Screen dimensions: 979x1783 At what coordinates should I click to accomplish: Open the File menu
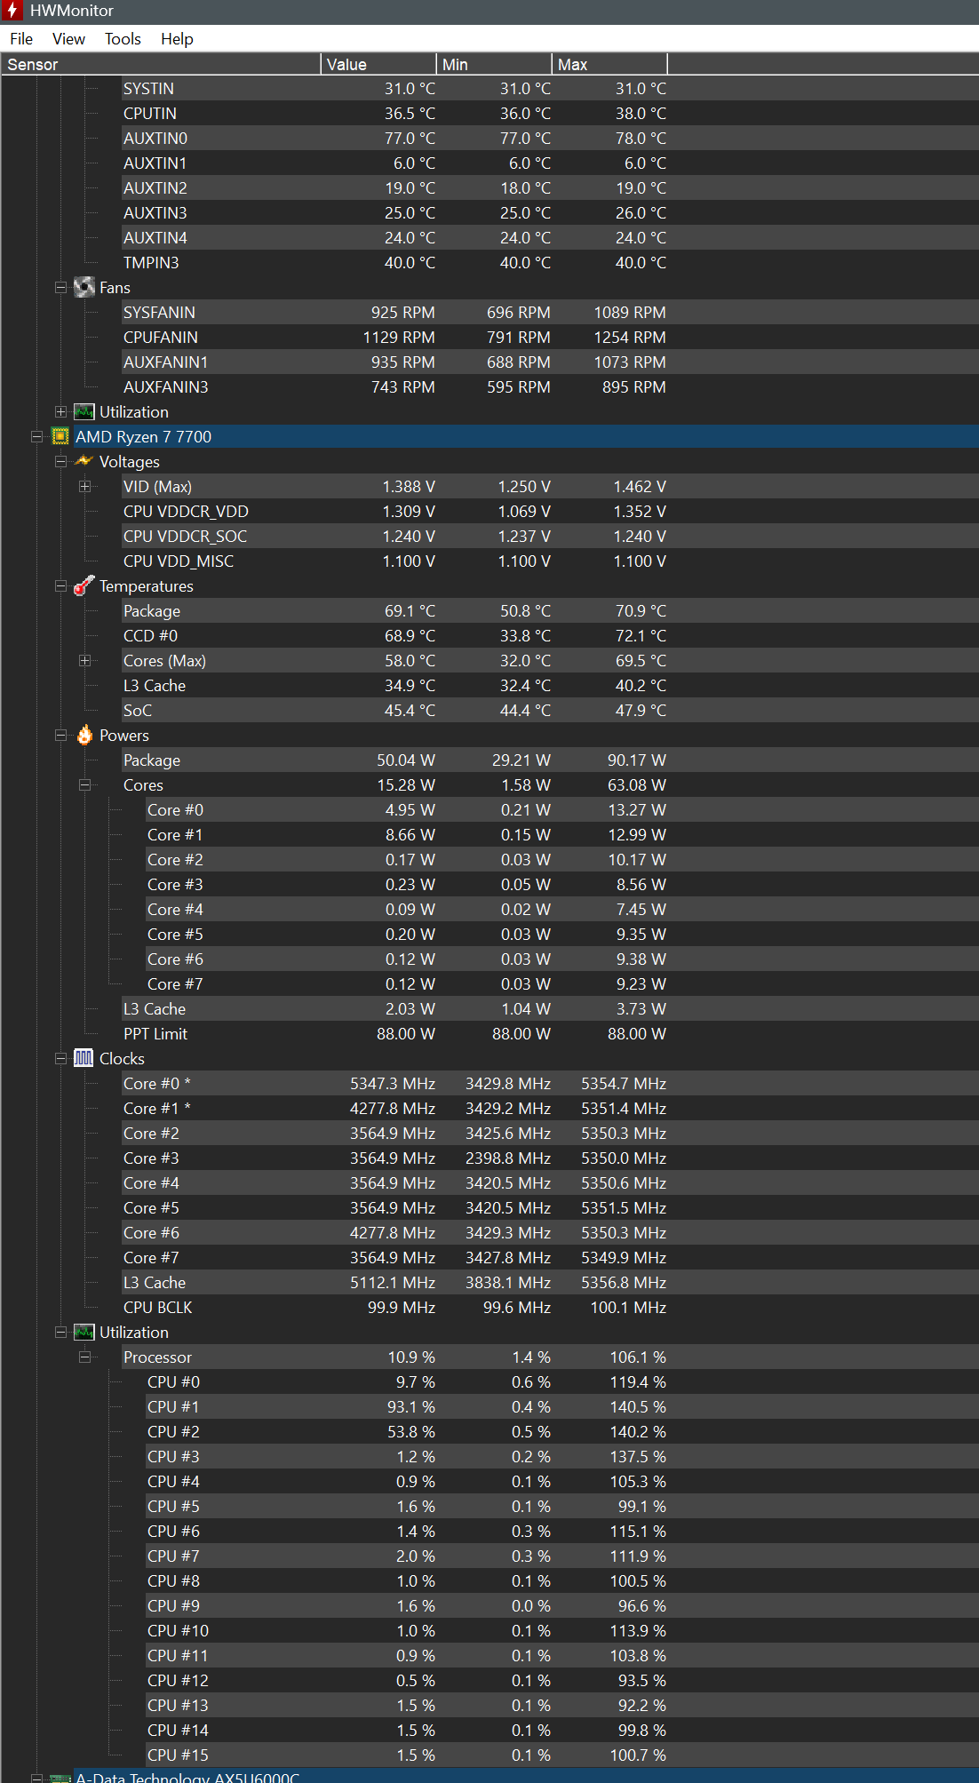(x=21, y=39)
